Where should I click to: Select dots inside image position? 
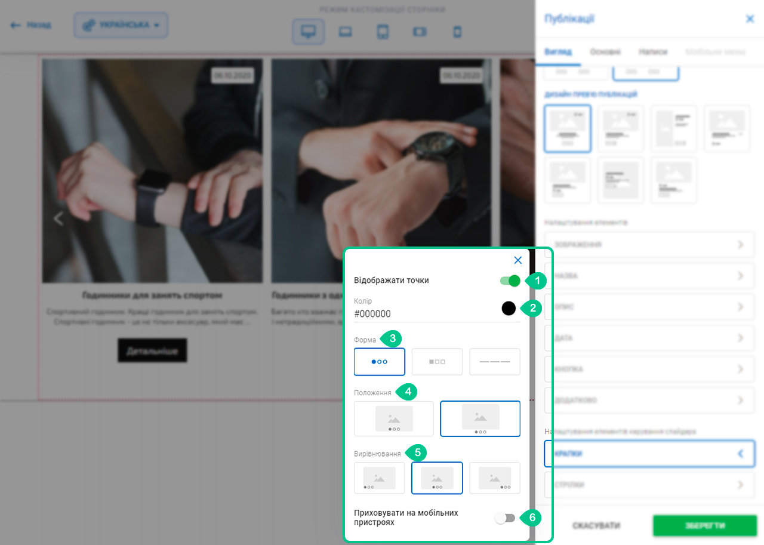pos(394,418)
